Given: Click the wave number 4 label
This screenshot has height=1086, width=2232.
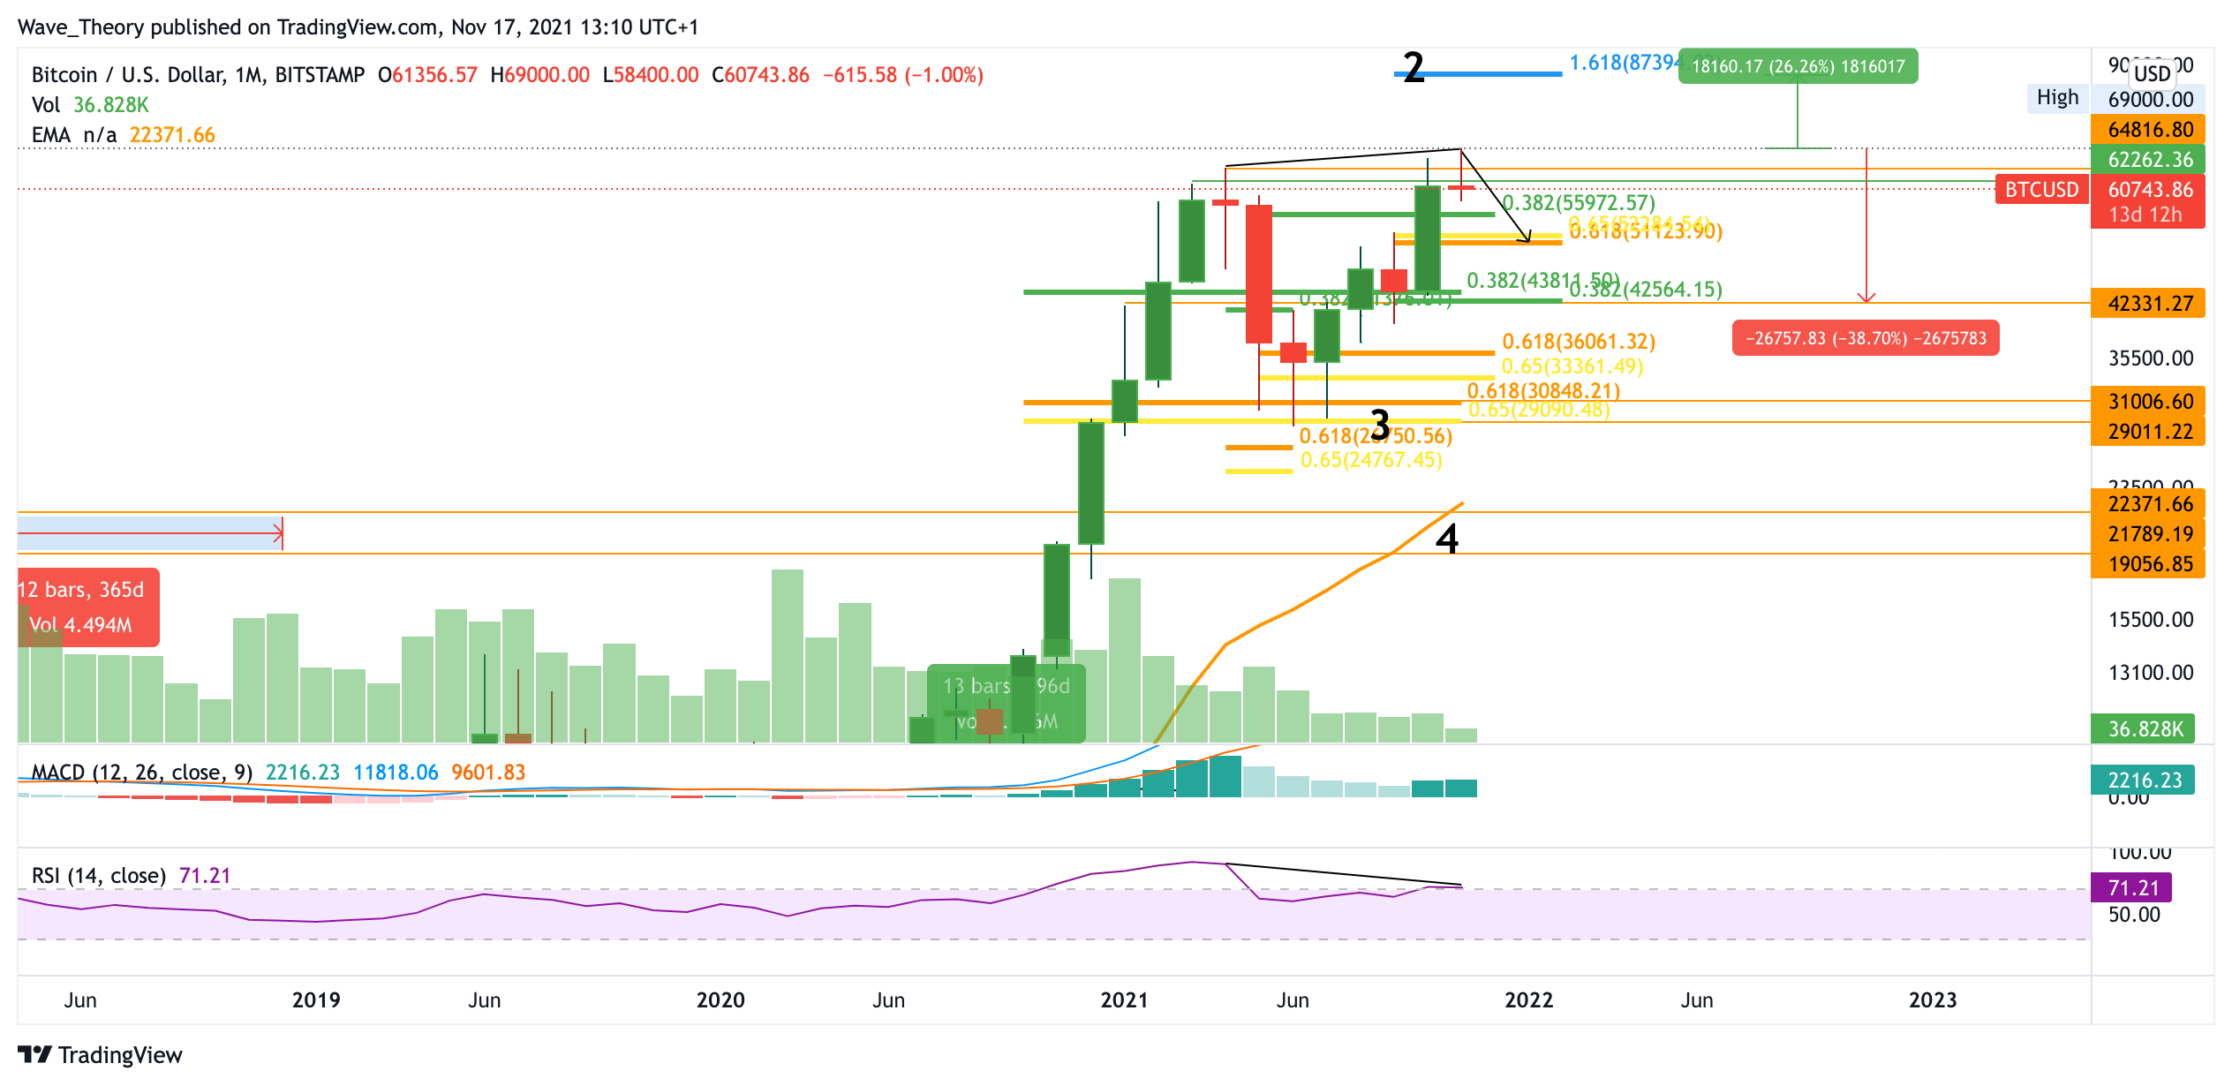Looking at the screenshot, I should 1446,538.
